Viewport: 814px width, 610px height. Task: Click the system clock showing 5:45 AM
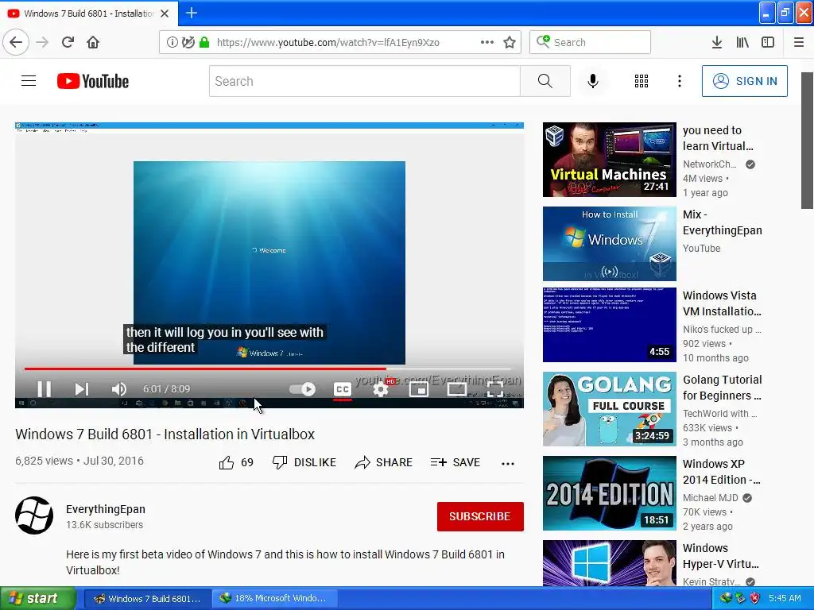tap(785, 598)
